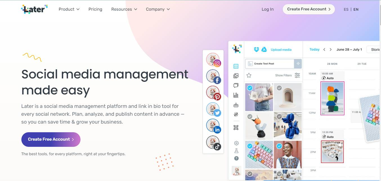Check the bottom-right white interior photo checkmark
Screen dimensions: 381x181
pos(279,174)
